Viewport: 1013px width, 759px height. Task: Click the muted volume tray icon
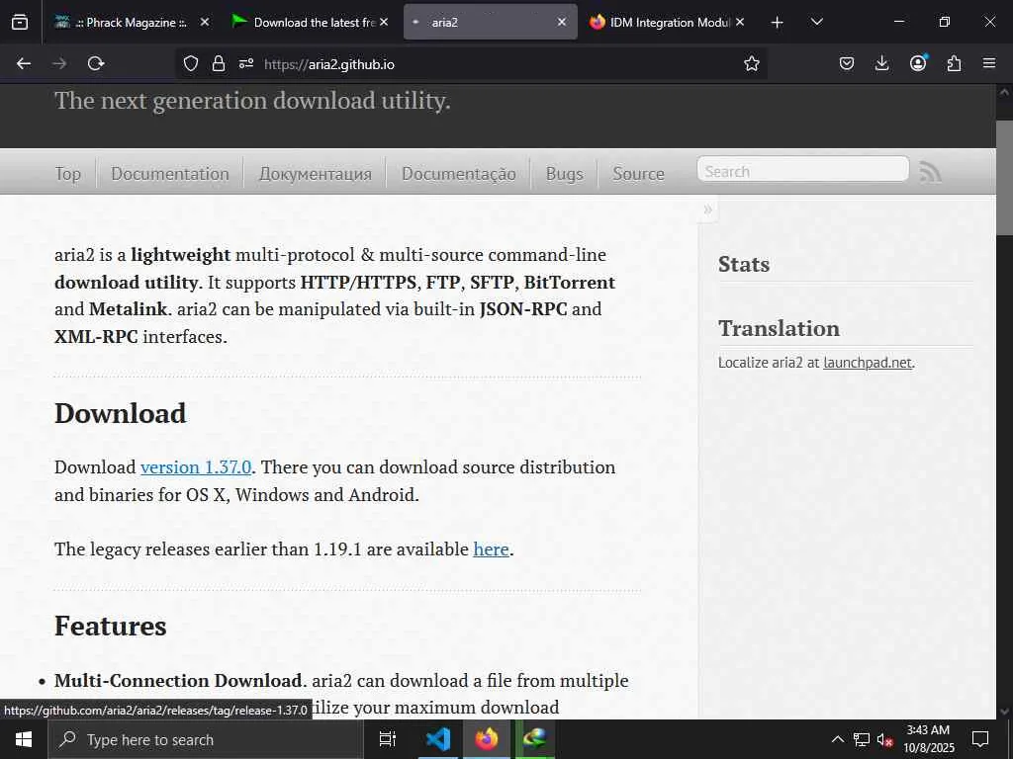tap(884, 739)
